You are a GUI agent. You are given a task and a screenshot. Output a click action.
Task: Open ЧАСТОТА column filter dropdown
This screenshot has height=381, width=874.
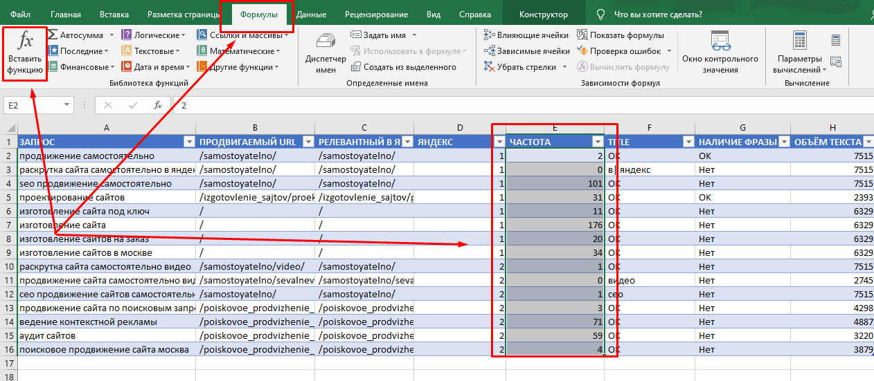pos(598,142)
